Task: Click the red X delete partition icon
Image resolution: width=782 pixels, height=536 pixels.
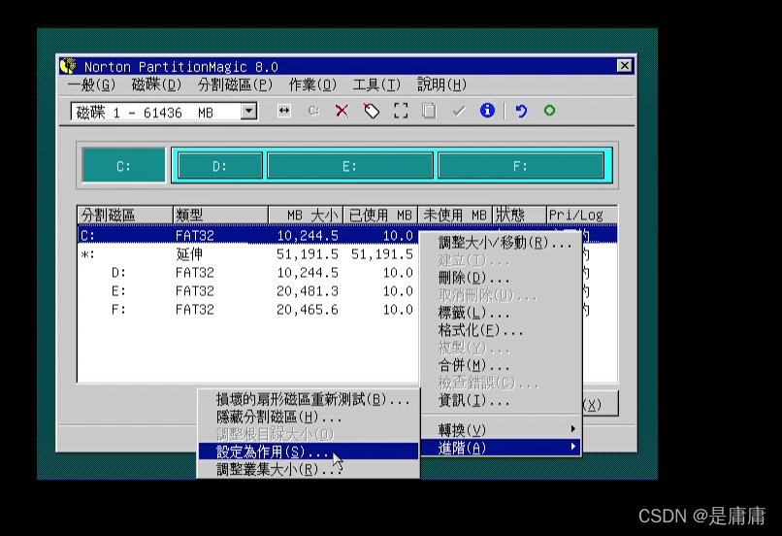Action: (342, 111)
